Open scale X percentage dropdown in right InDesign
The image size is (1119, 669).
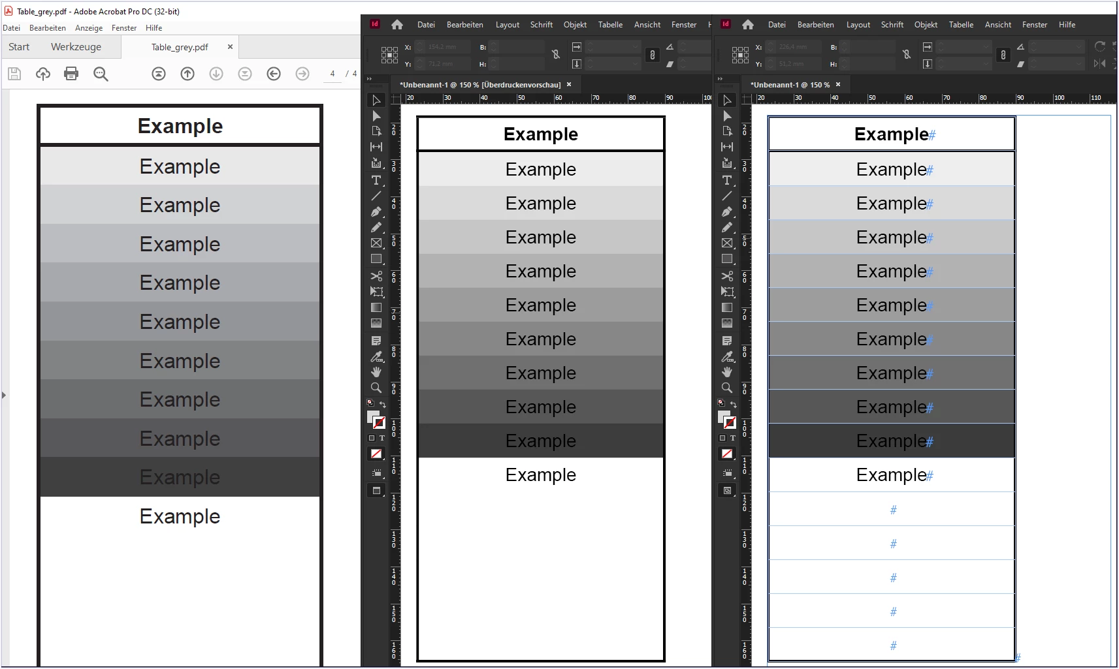[986, 47]
